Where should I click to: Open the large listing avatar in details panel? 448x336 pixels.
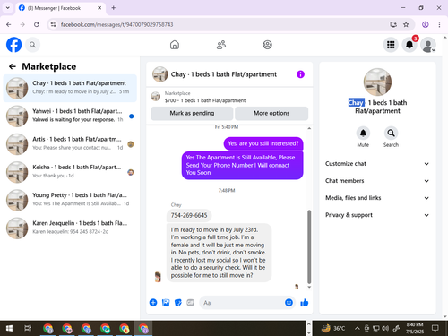[x=377, y=82]
